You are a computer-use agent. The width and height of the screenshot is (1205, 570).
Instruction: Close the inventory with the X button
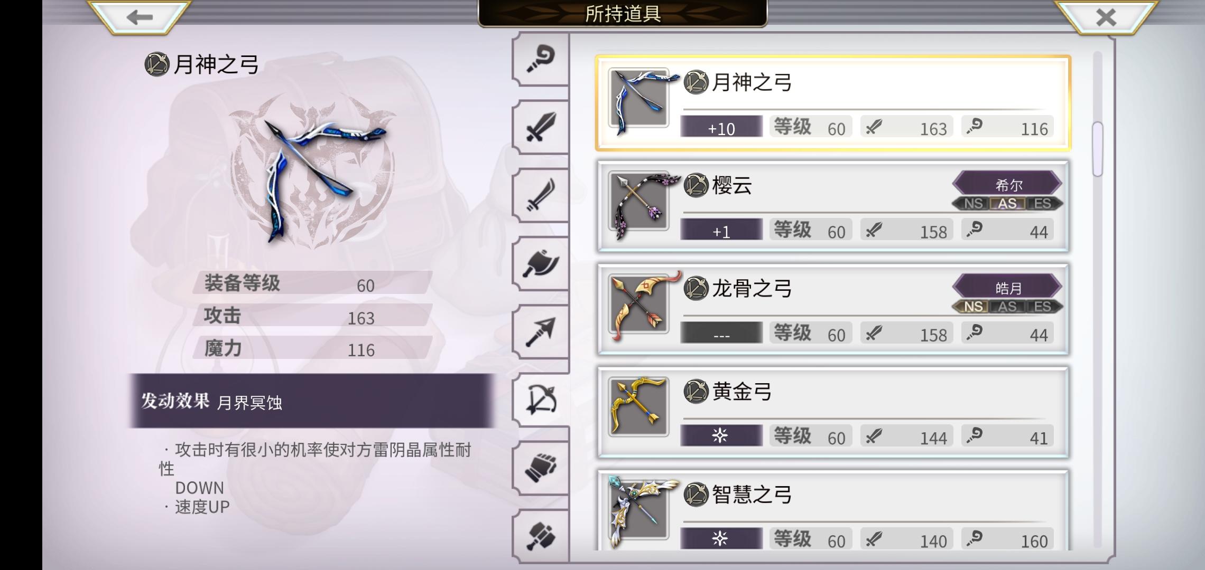(1106, 17)
